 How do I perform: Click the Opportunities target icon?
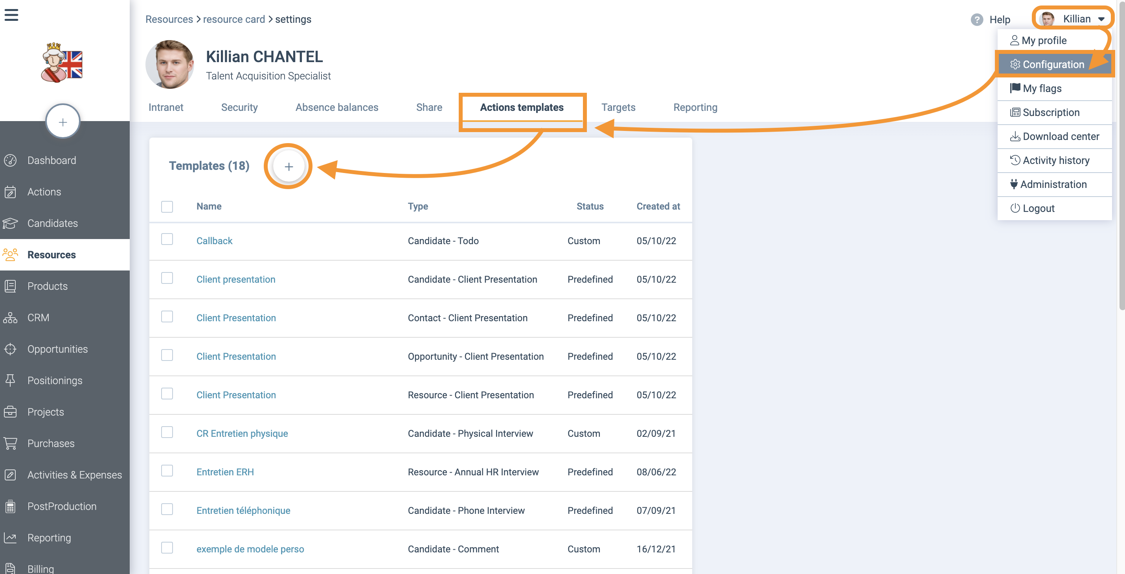click(x=10, y=349)
